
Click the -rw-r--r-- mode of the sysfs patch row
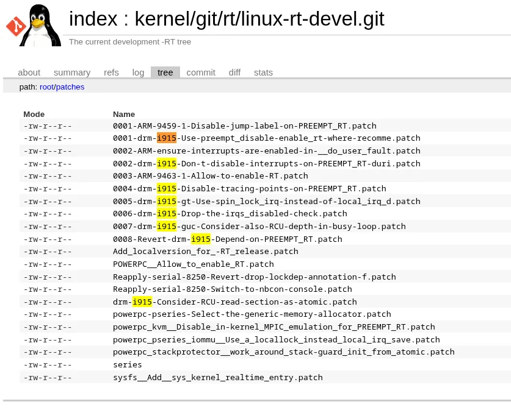tap(48, 378)
